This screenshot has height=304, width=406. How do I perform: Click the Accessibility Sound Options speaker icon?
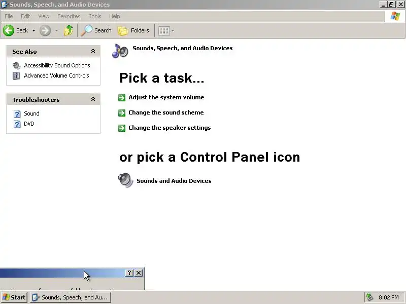(16, 66)
